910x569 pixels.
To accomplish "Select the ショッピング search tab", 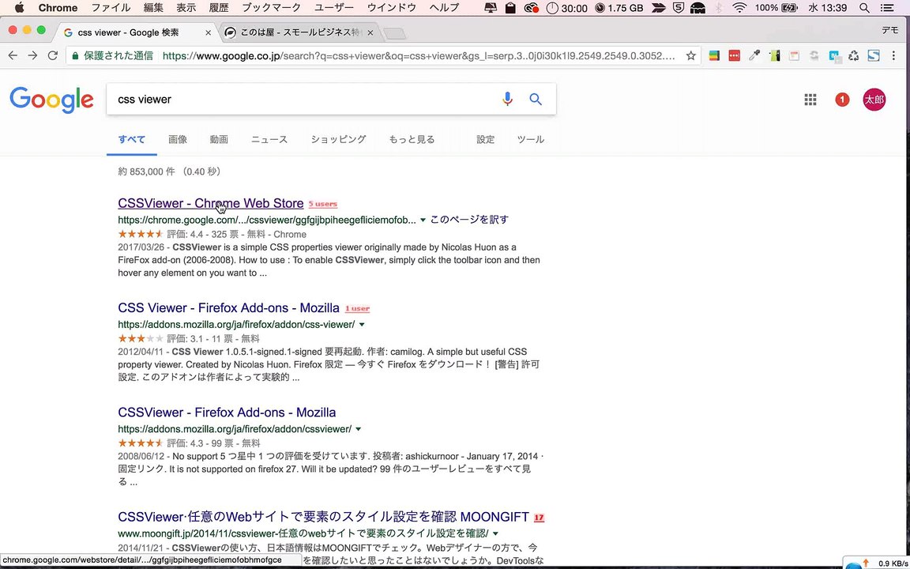I will coord(338,139).
